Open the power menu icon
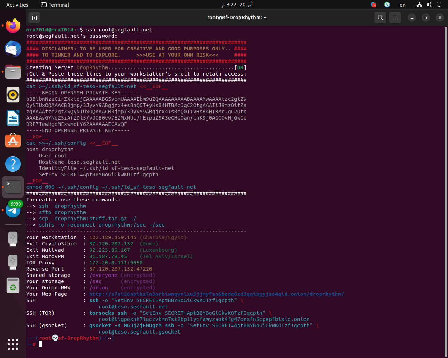Screen dimensions: 448x358 coord(439,5)
